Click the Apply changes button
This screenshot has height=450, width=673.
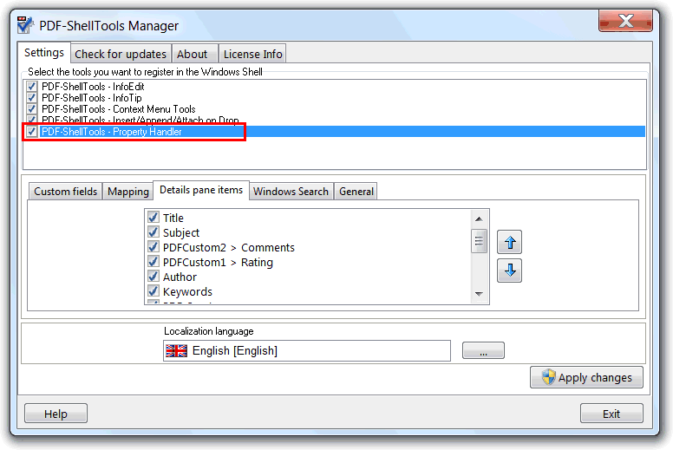coord(586,377)
